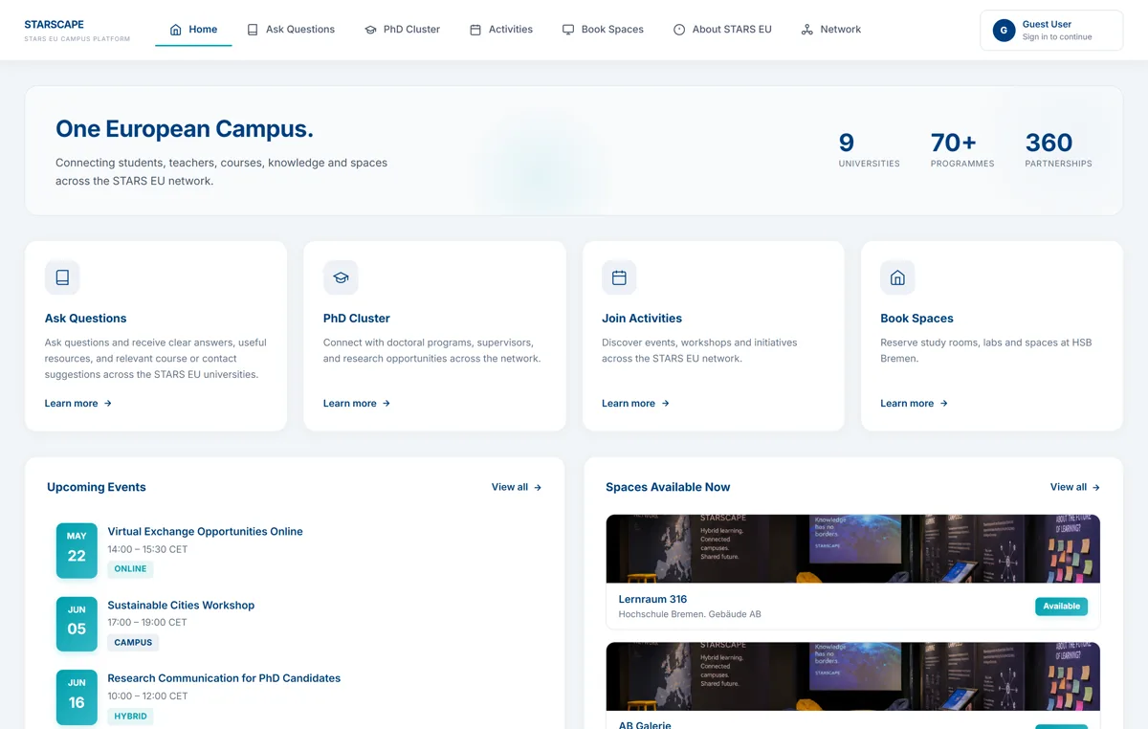Click the JUN 05 date badge

point(77,624)
